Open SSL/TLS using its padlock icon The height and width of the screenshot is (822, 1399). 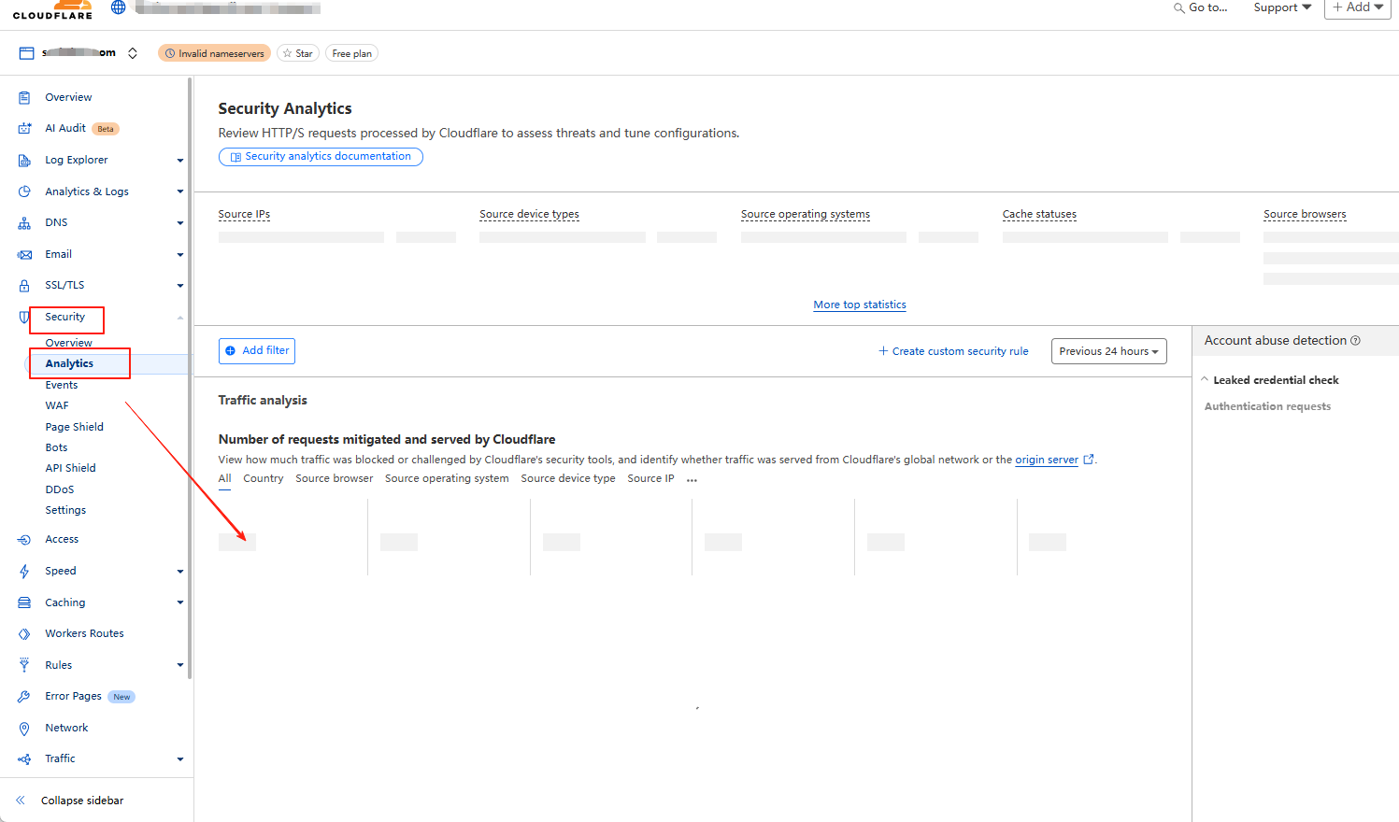25,285
